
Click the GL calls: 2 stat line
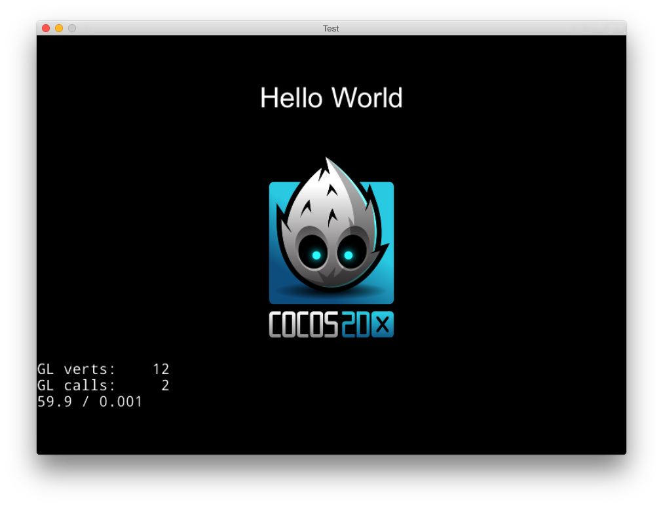point(103,385)
